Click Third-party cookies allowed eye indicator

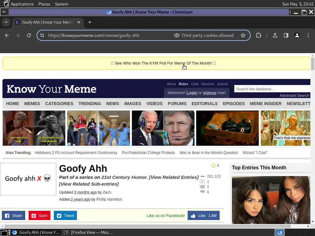pos(204,35)
